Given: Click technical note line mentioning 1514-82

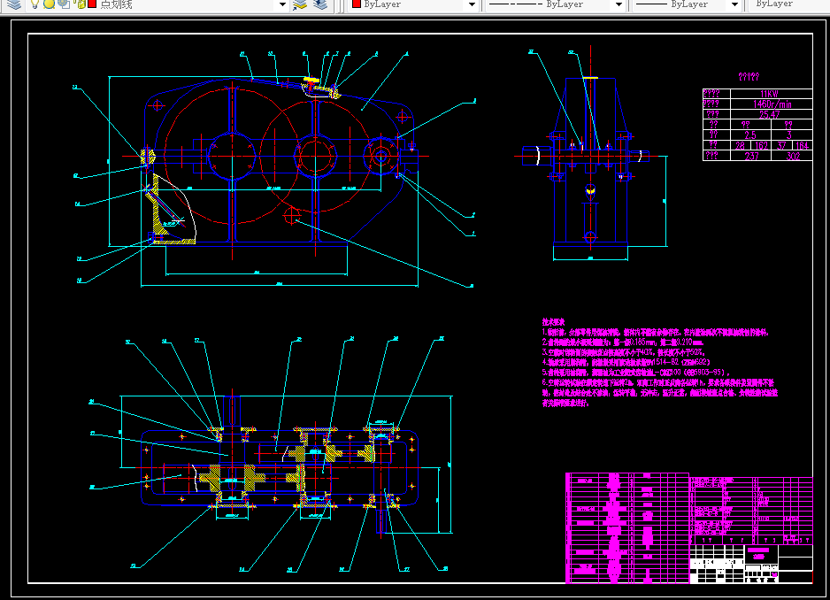Looking at the screenshot, I should click(x=626, y=362).
